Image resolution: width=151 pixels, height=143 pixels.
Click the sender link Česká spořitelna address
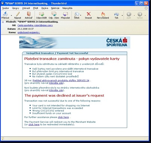pyautogui.click(x=35, y=25)
